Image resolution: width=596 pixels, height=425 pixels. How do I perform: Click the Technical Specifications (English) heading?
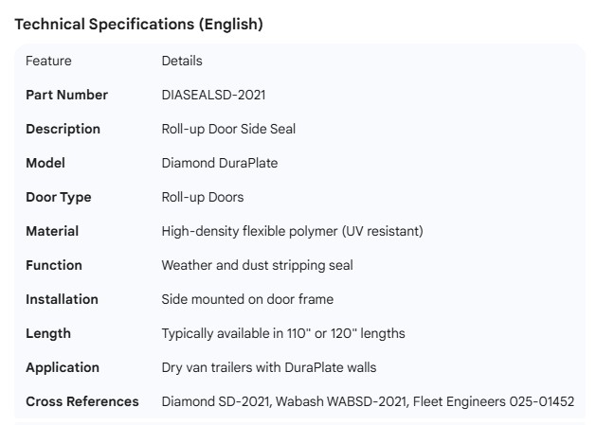(x=138, y=25)
